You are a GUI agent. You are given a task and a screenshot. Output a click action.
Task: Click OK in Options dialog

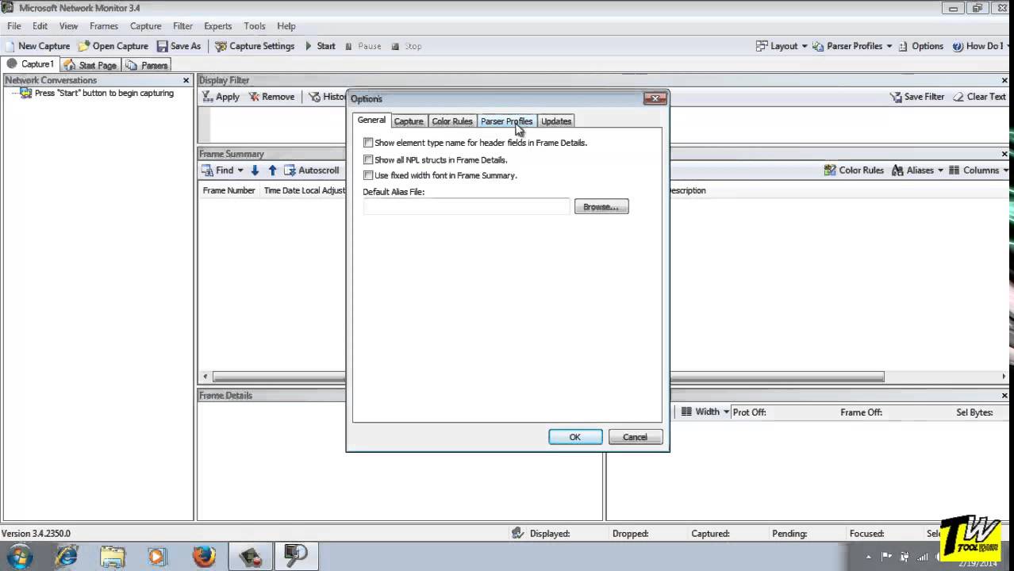pyautogui.click(x=575, y=437)
